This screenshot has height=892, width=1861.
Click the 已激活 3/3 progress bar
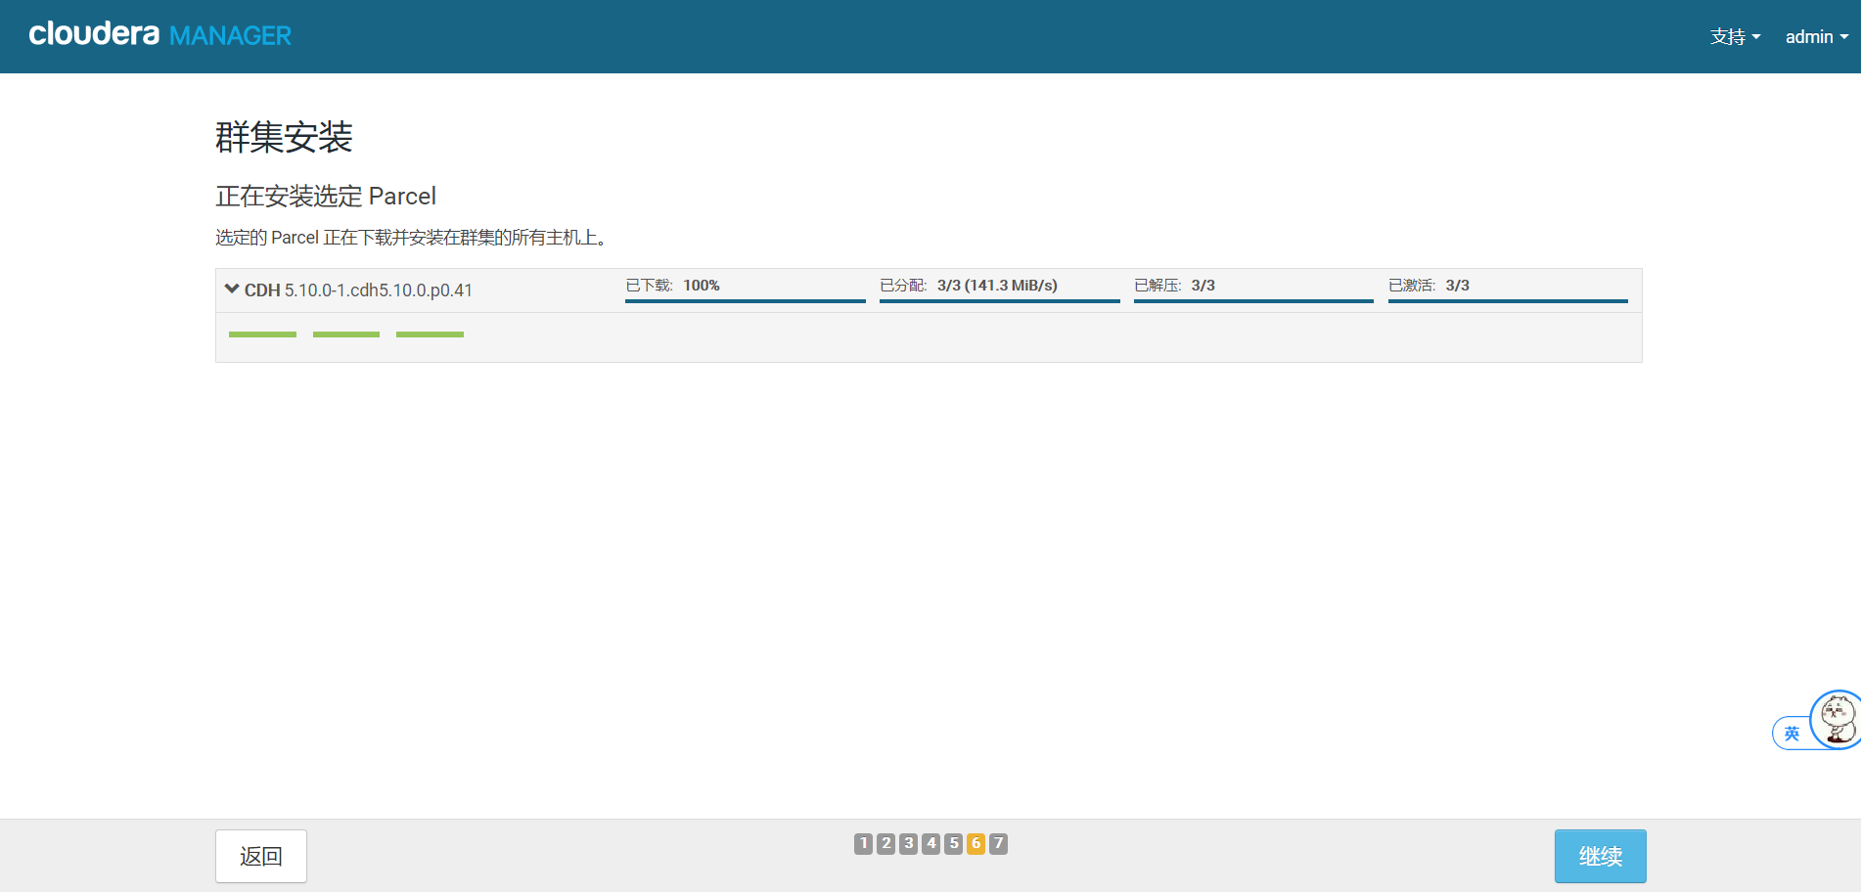pos(1508,300)
